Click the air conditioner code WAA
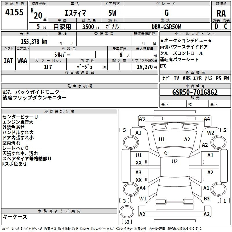 click(x=22, y=61)
